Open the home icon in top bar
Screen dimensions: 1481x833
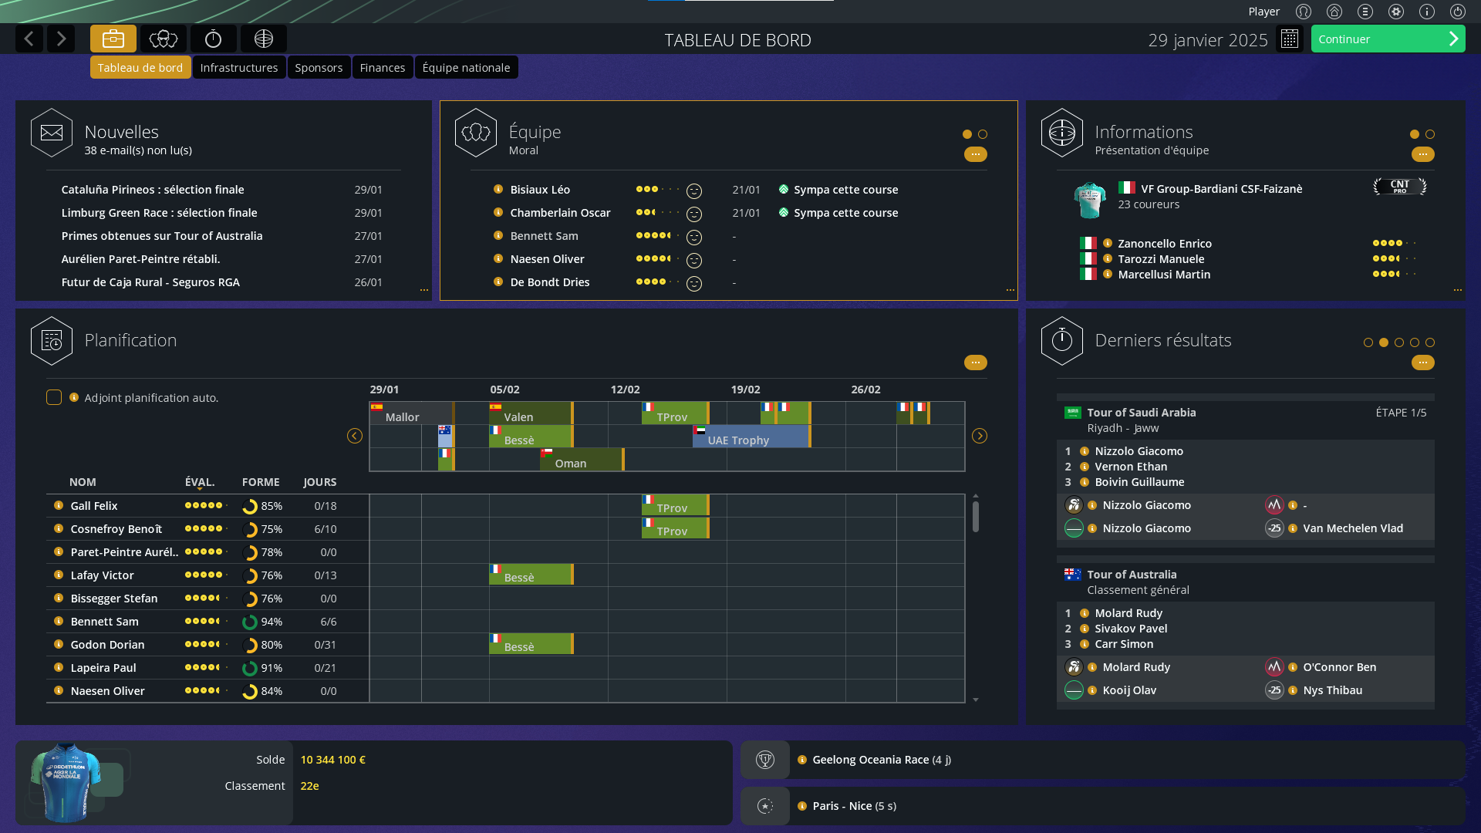point(1334,12)
